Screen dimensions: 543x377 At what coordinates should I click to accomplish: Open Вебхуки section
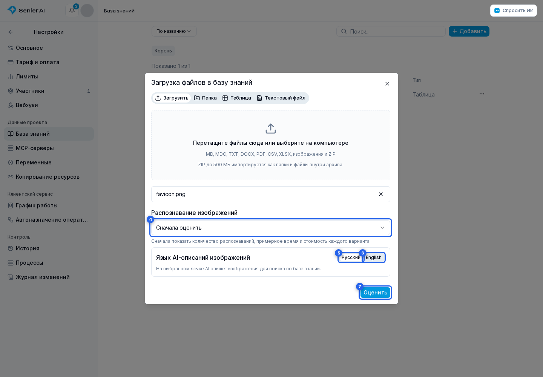click(49, 105)
